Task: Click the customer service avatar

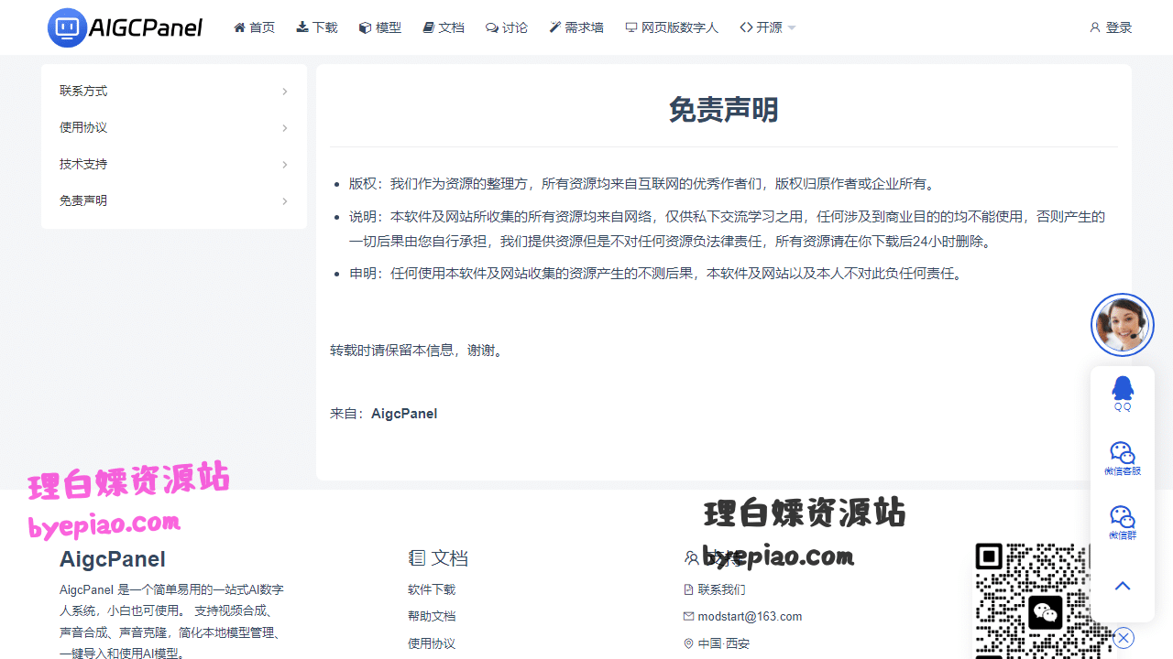Action: (1123, 325)
